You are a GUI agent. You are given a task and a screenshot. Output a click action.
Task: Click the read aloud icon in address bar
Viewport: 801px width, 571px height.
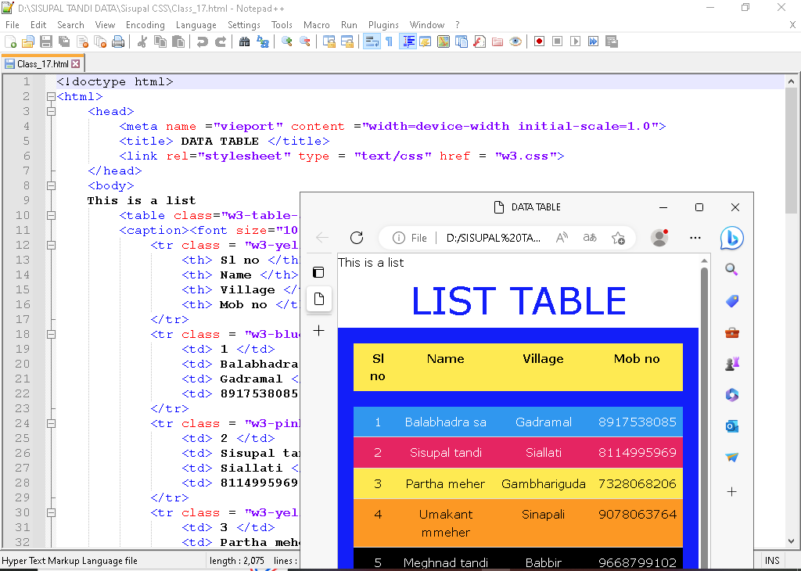[562, 238]
